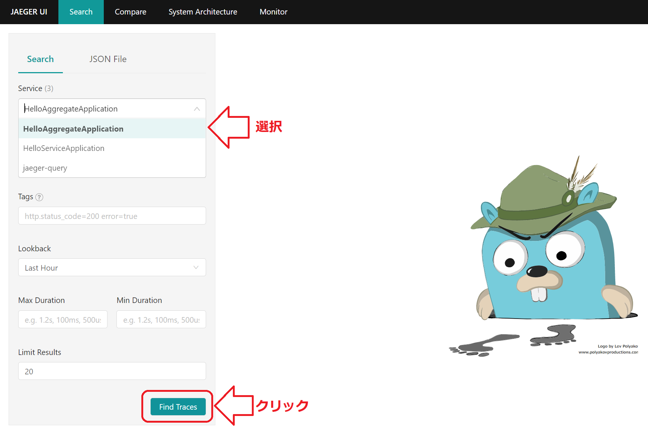
Task: Open the Compare page
Action: coord(130,12)
